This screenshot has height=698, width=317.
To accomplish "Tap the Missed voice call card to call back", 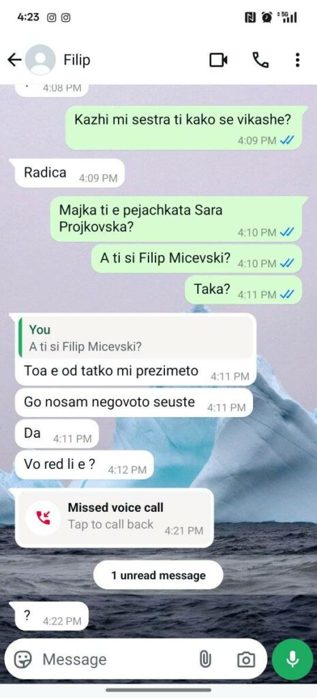I will [115, 518].
